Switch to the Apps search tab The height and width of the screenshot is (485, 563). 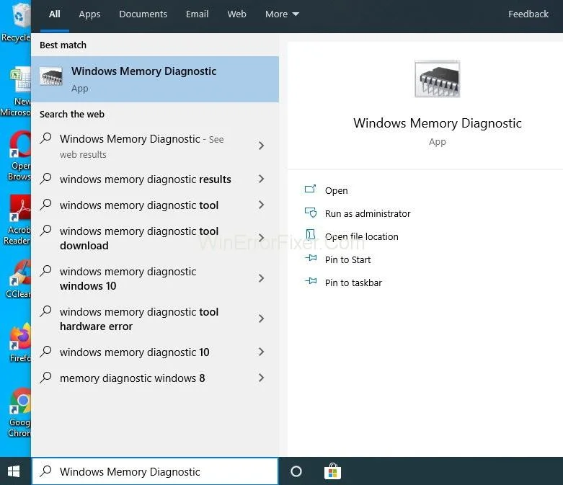89,14
